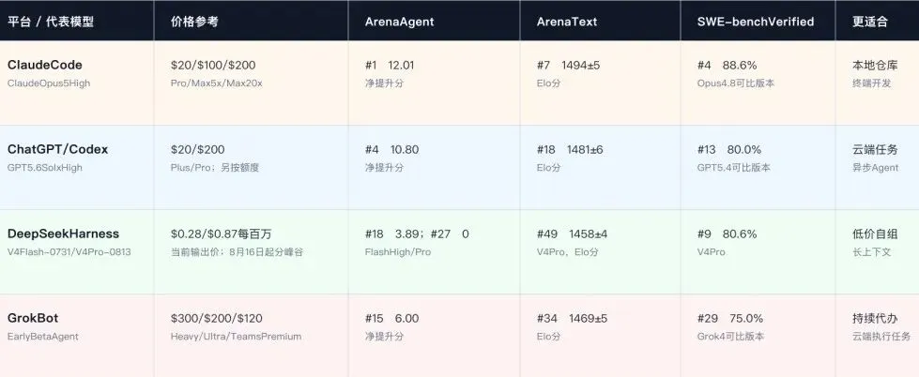Click ClaudeCode price $20/$100/$200
The height and width of the screenshot is (377, 919).
[x=213, y=65]
